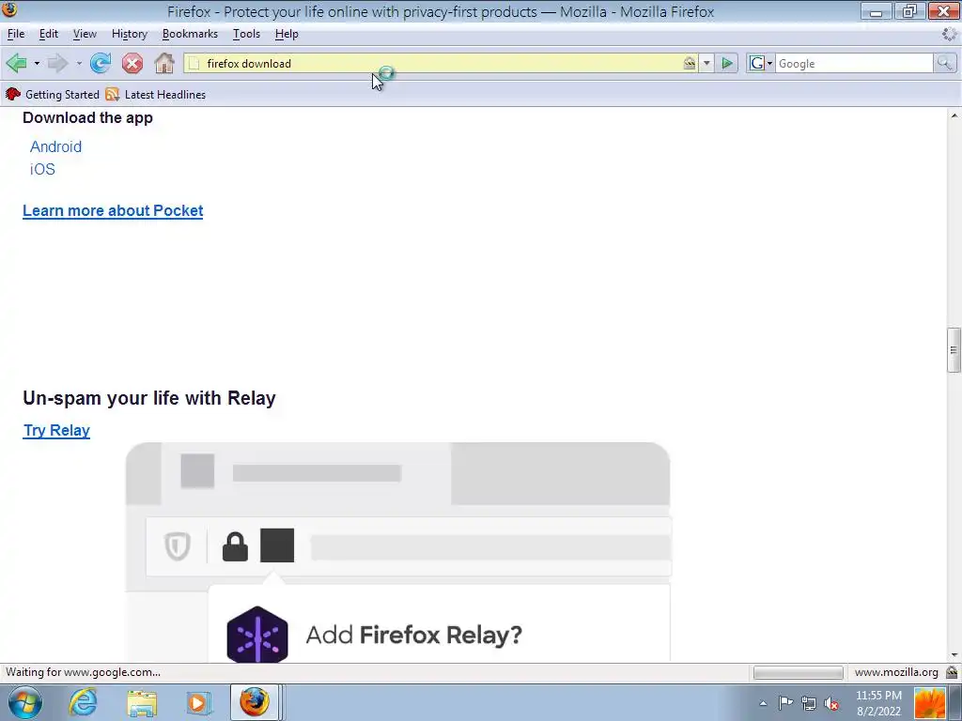This screenshot has height=721, width=962.
Task: Reload the current page
Action: 101,63
